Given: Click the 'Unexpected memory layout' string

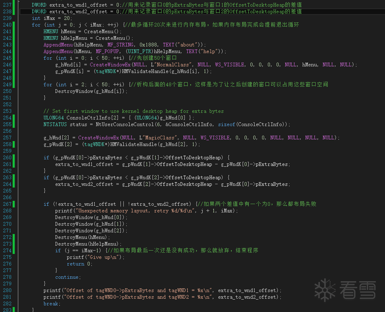Looking at the screenshot, I should pos(136,210).
